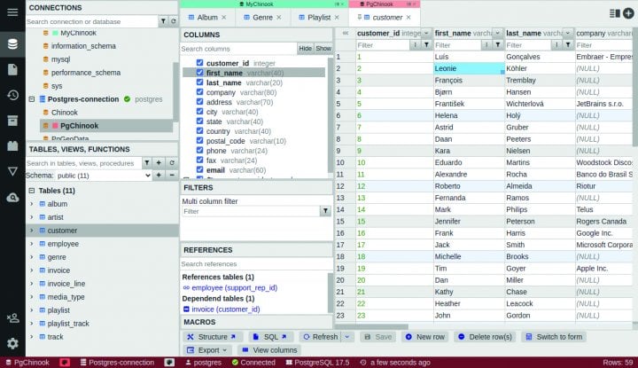
Task: Open the user management sidebar icon
Action: (12, 318)
